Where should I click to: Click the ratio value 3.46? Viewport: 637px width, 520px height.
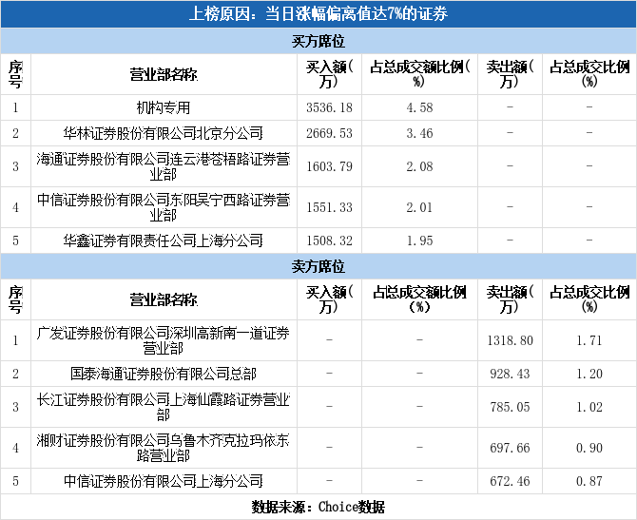tap(419, 133)
